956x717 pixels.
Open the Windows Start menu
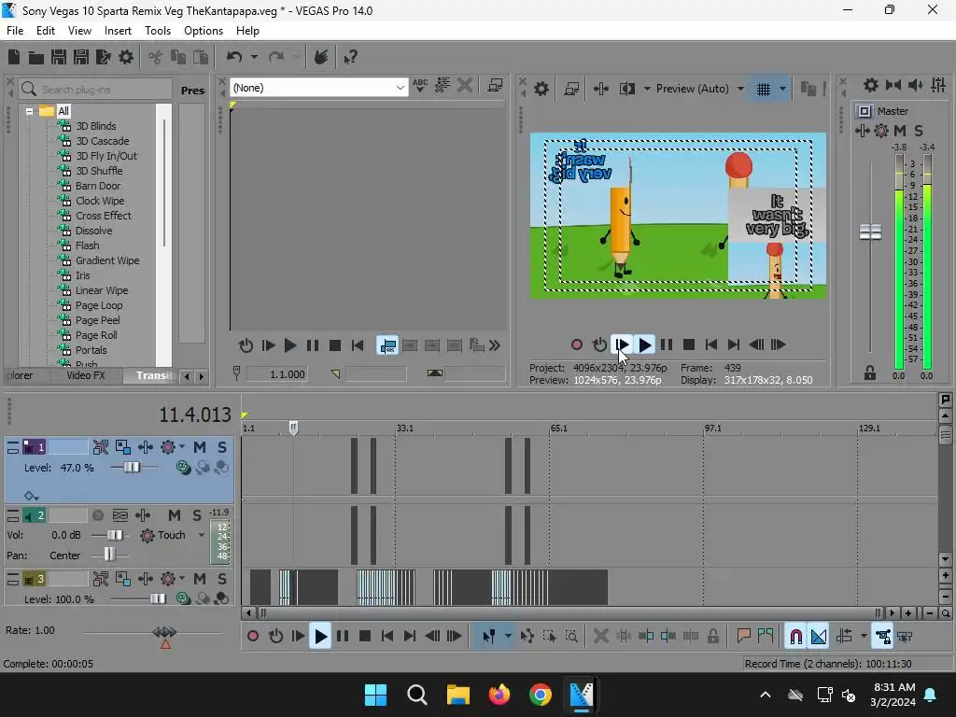click(x=375, y=695)
